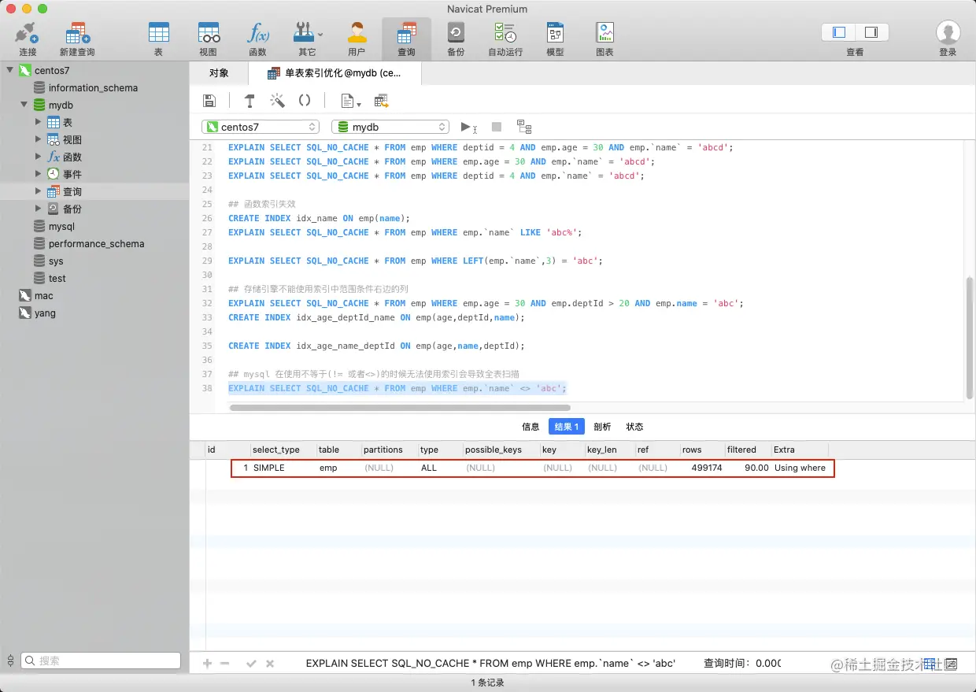The height and width of the screenshot is (692, 976).
Task: Show the right information pane
Action: click(871, 32)
